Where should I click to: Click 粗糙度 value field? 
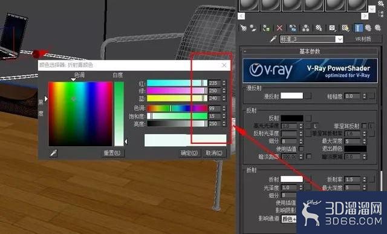point(353,96)
